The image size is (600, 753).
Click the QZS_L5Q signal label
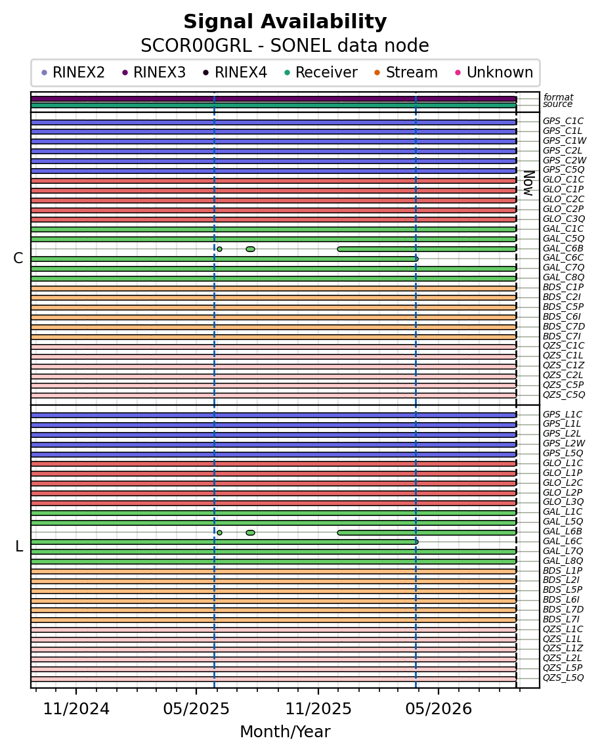pyautogui.click(x=563, y=678)
